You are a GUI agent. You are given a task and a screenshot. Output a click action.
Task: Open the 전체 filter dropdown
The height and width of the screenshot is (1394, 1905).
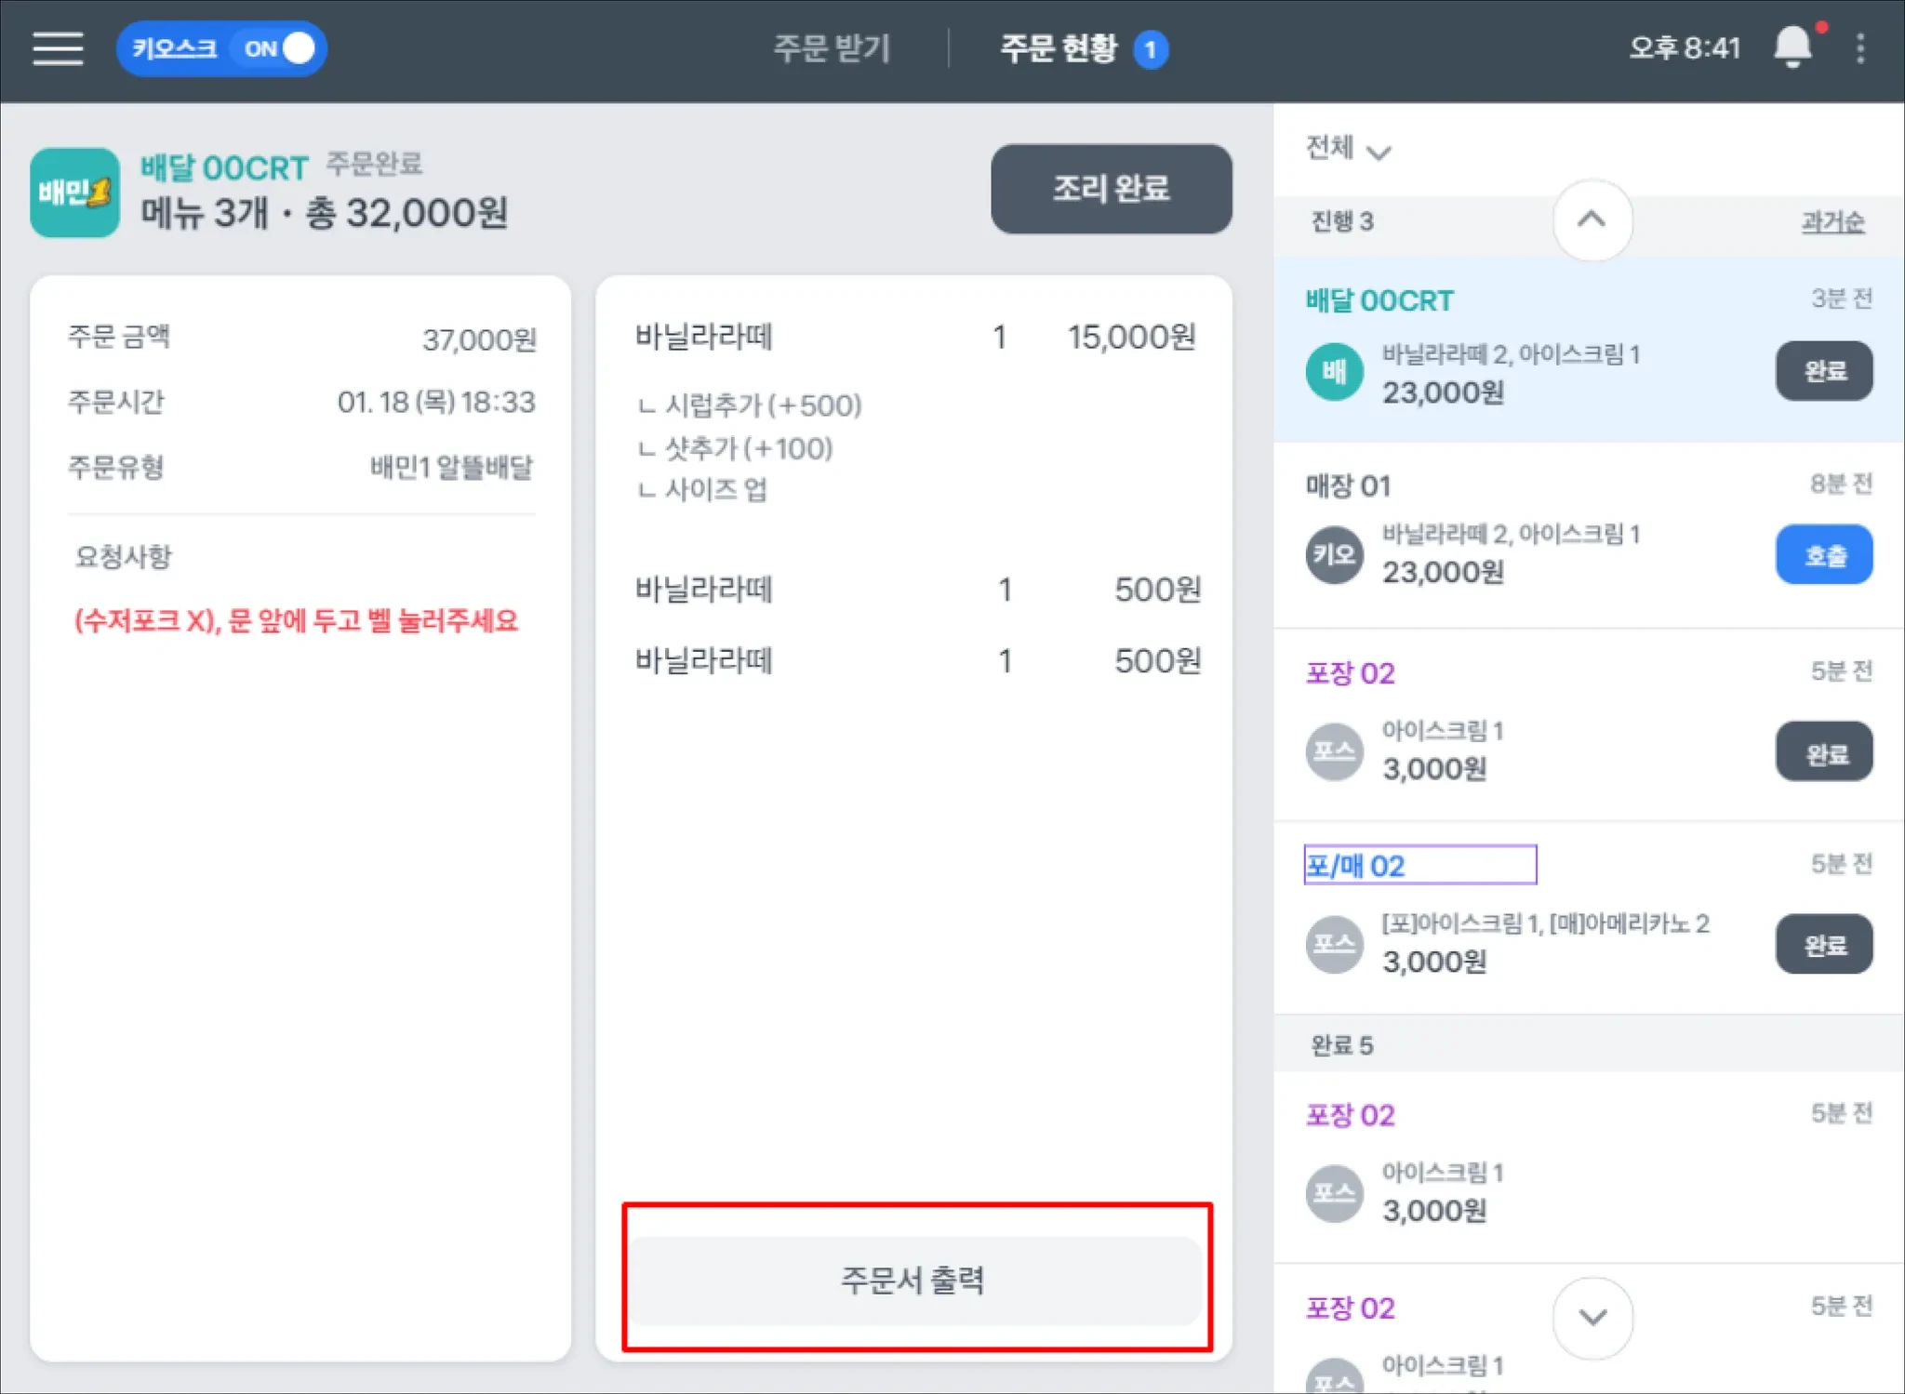coord(1347,149)
